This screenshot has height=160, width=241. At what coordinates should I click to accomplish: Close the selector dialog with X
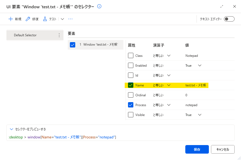[235, 6]
